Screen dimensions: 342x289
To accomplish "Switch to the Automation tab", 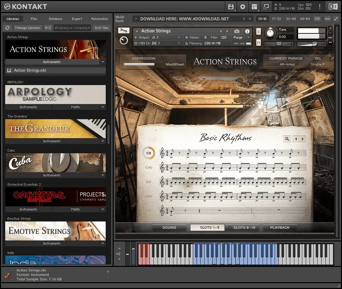I will pos(100,19).
